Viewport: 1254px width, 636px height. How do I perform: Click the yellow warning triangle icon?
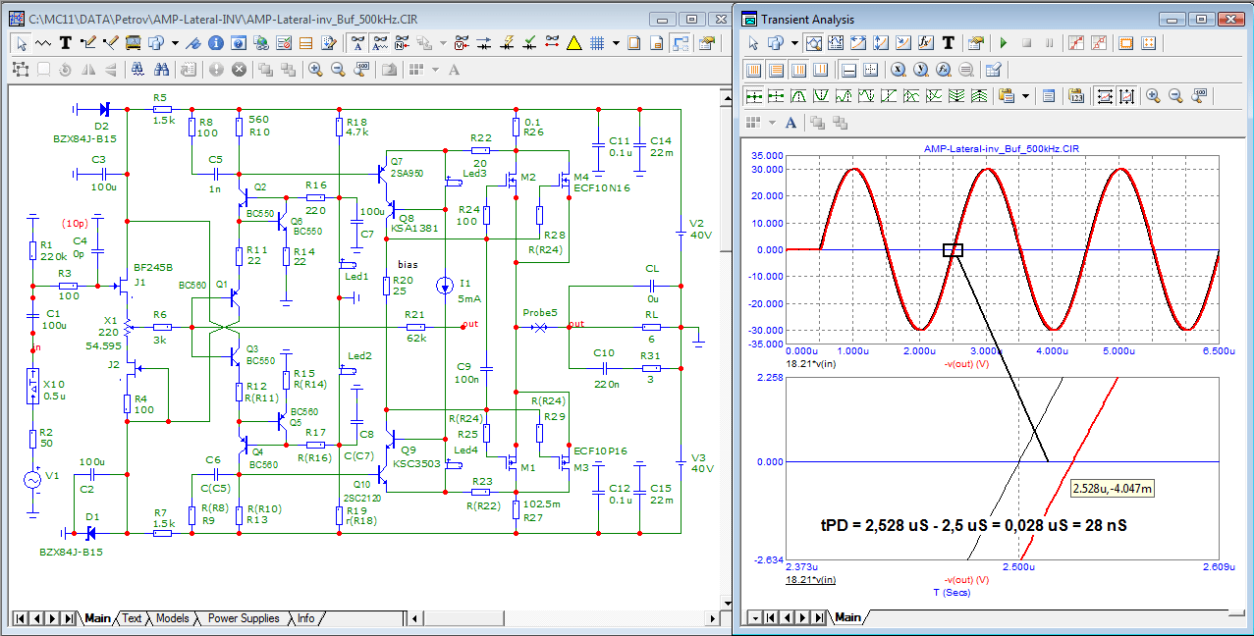coord(574,43)
